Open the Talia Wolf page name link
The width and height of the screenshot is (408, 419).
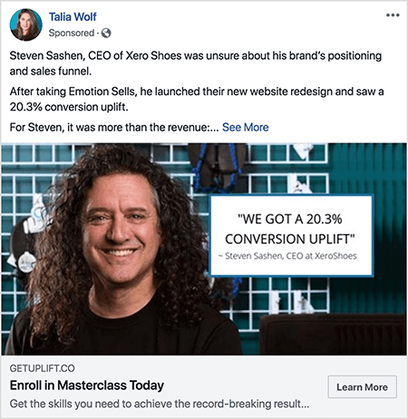click(73, 17)
